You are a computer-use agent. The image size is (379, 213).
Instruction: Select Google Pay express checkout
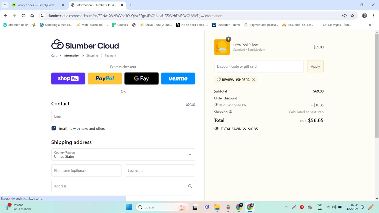(x=141, y=78)
